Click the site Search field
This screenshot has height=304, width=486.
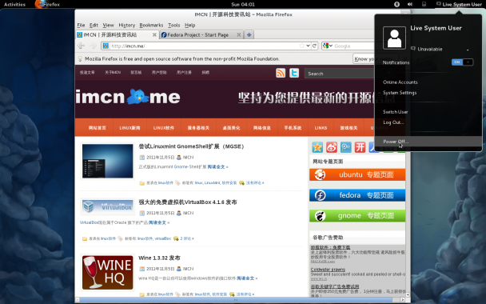click(x=340, y=74)
